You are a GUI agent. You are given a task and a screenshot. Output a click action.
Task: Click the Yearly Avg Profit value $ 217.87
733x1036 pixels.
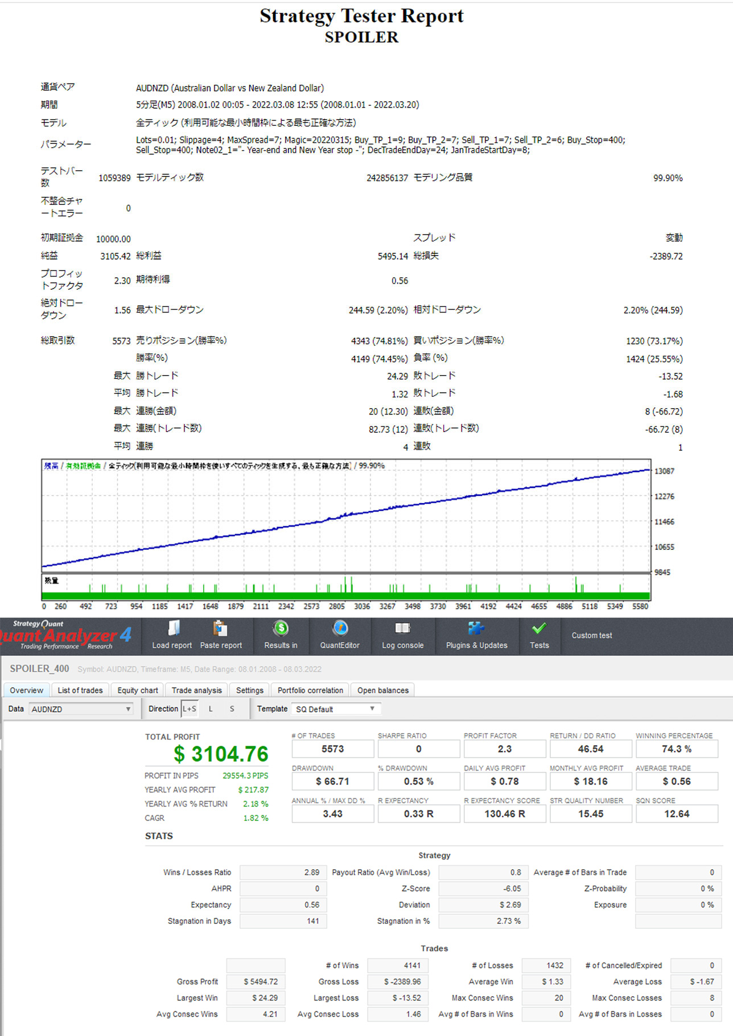coord(253,790)
